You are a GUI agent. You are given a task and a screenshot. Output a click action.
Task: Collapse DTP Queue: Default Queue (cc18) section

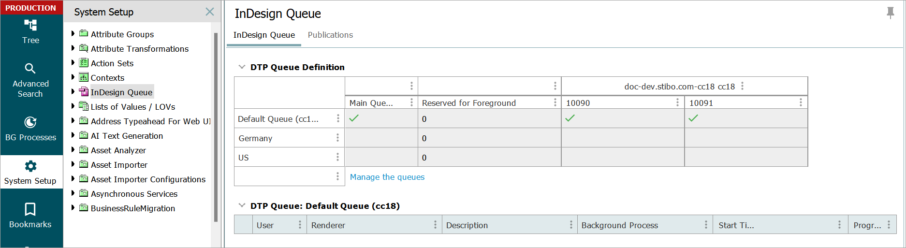[242, 206]
